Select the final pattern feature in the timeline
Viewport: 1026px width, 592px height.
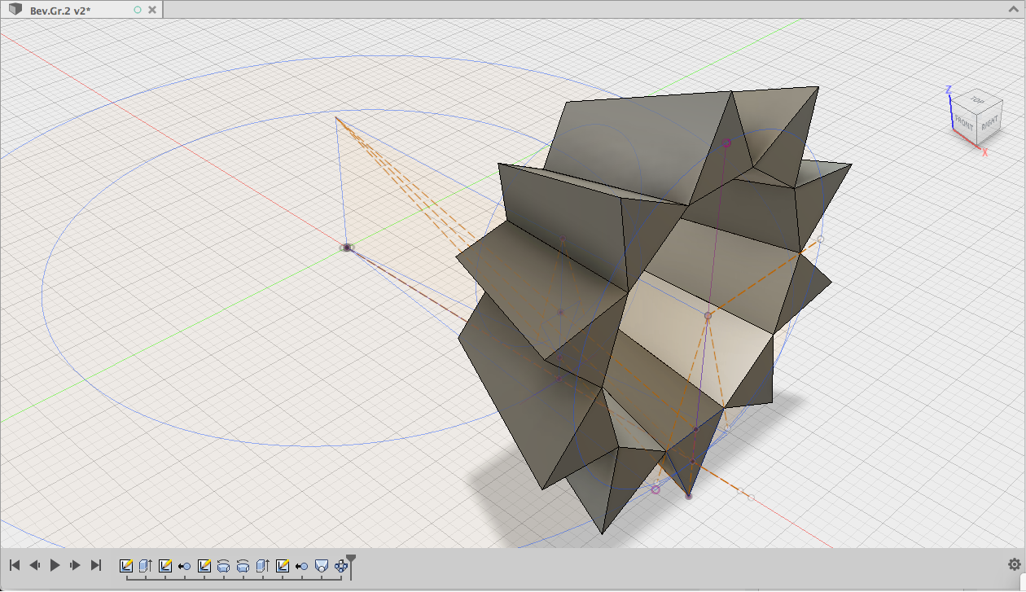[x=341, y=565]
